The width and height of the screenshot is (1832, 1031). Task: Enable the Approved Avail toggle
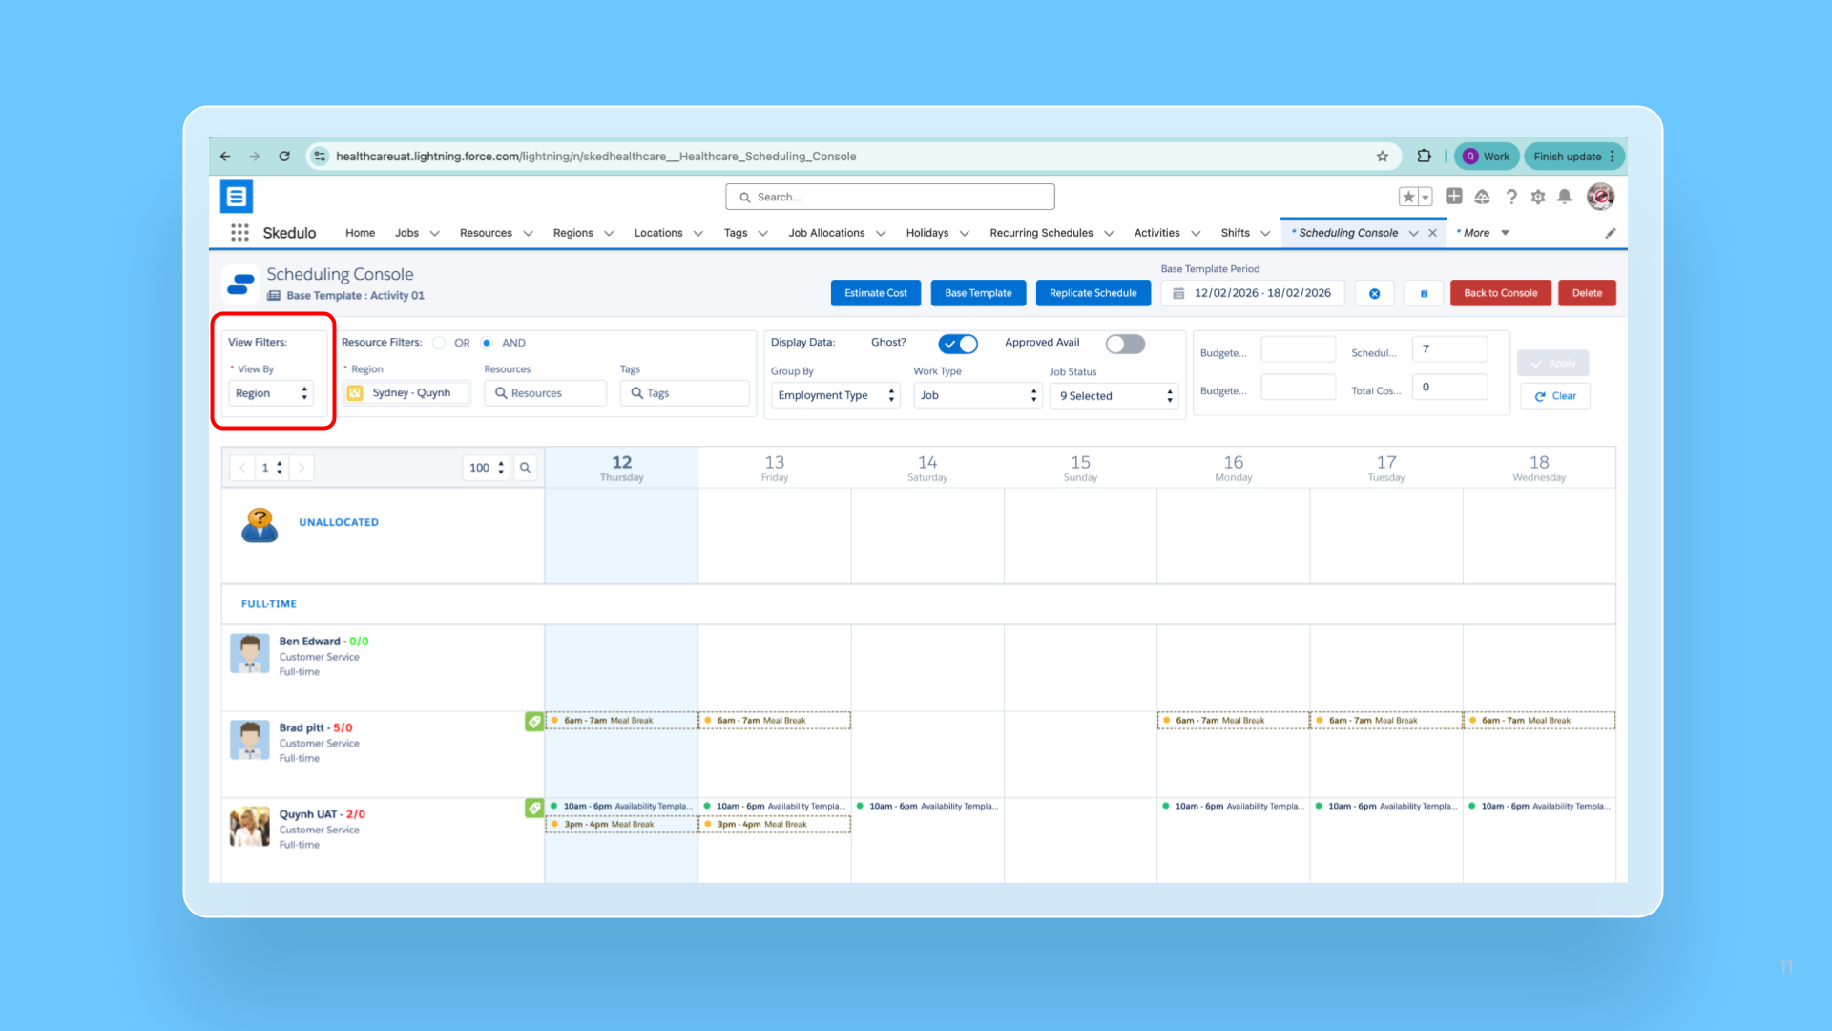click(1125, 344)
